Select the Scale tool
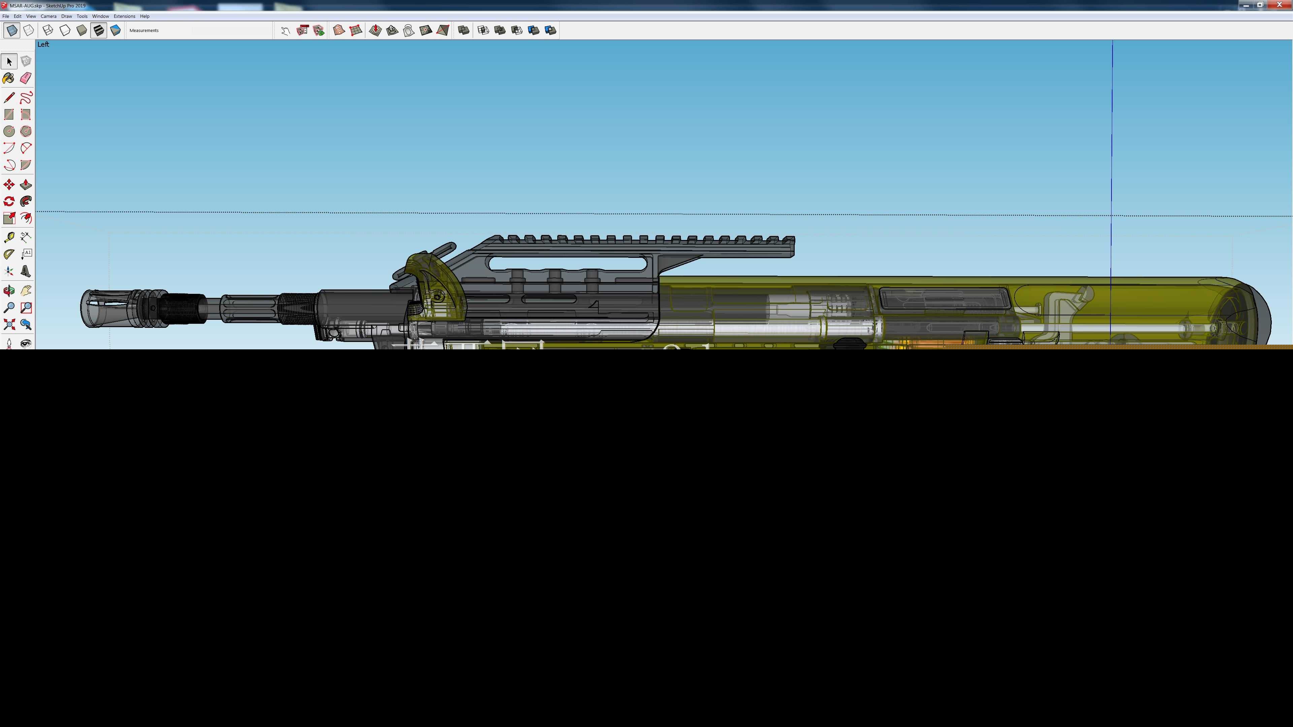 tap(9, 218)
